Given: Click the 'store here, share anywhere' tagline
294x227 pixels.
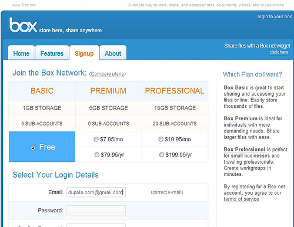Looking at the screenshot, I should [x=71, y=31].
